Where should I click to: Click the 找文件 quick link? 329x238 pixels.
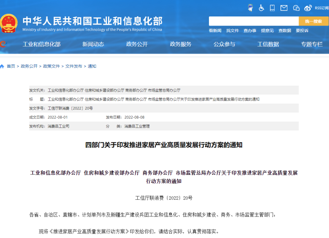tap(232, 30)
